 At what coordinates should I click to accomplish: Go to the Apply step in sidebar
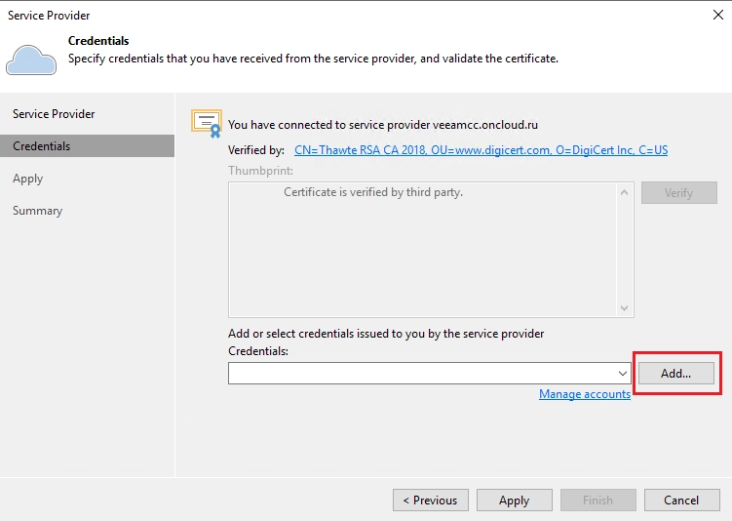click(x=28, y=179)
